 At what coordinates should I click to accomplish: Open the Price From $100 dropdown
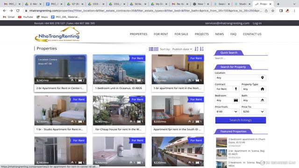227,112
